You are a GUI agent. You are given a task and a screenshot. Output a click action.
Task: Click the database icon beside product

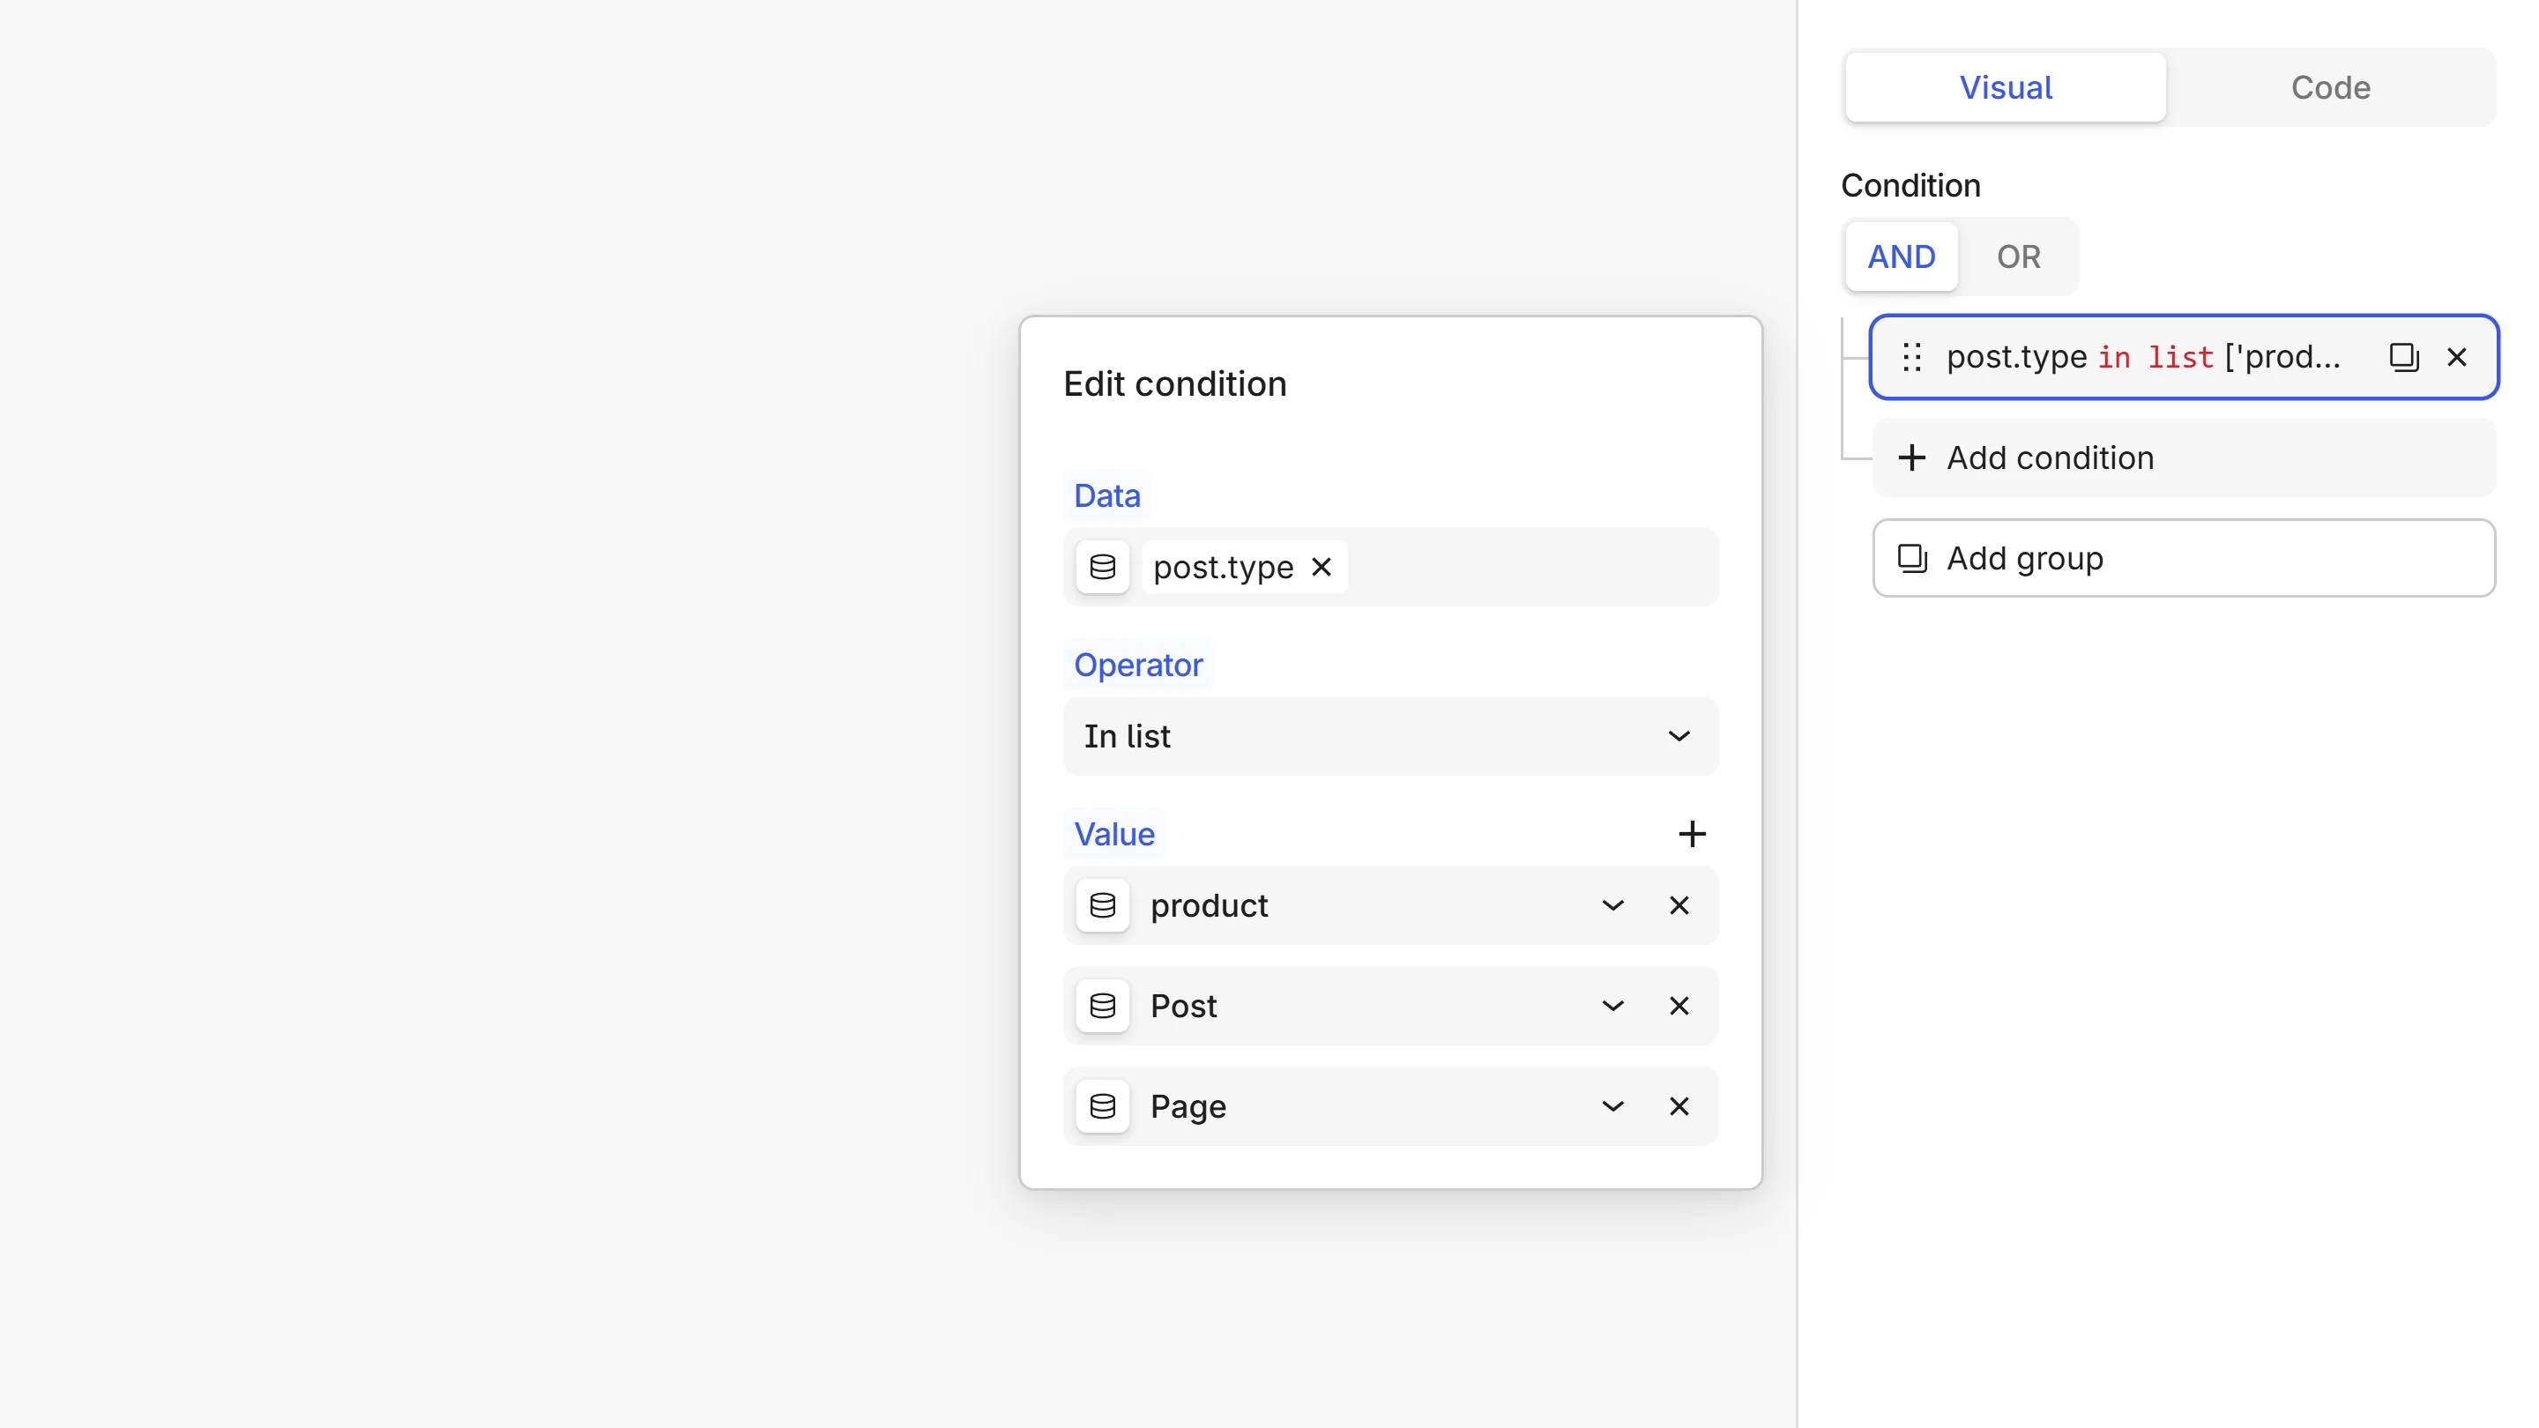click(x=1103, y=904)
